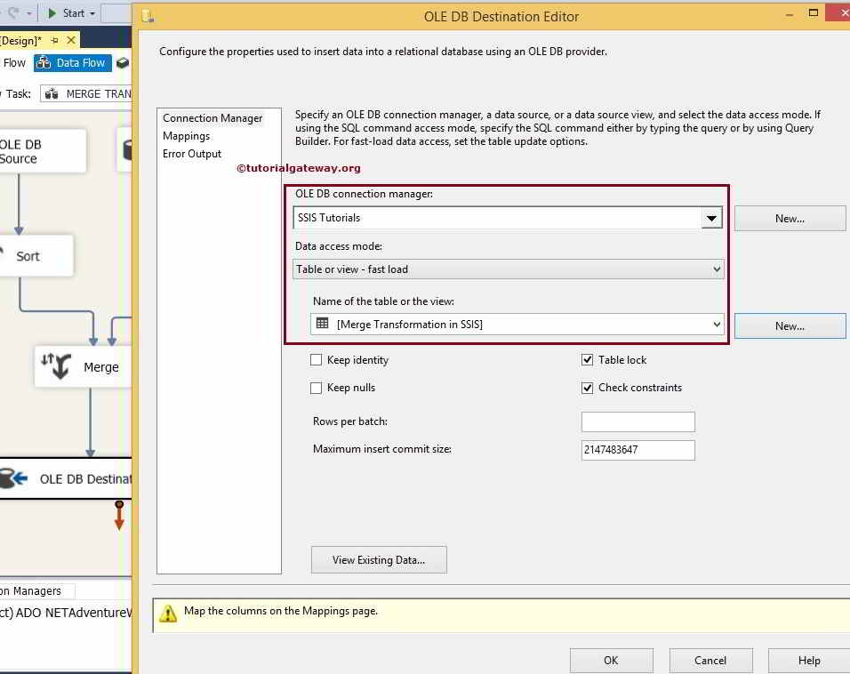Click the View Existing Data button
Viewport: 850px width, 674px height.
tap(379, 559)
